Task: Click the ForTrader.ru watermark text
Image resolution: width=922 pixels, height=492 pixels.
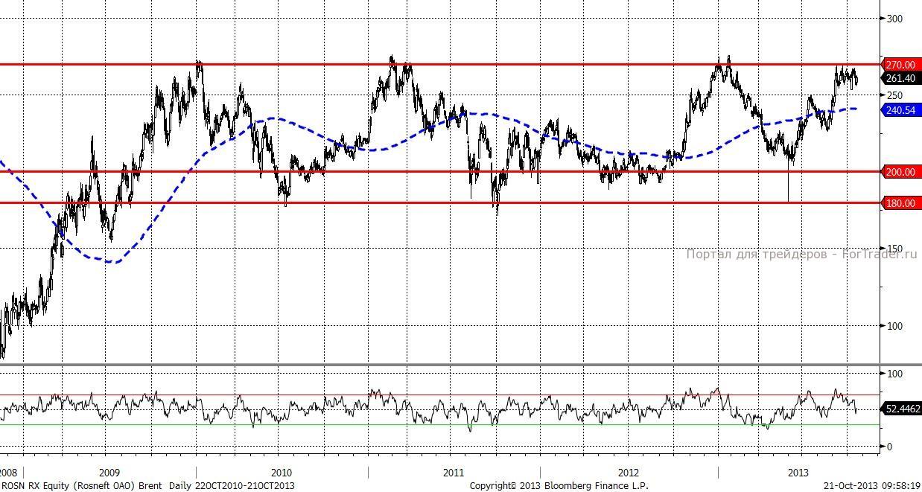Action: point(801,255)
